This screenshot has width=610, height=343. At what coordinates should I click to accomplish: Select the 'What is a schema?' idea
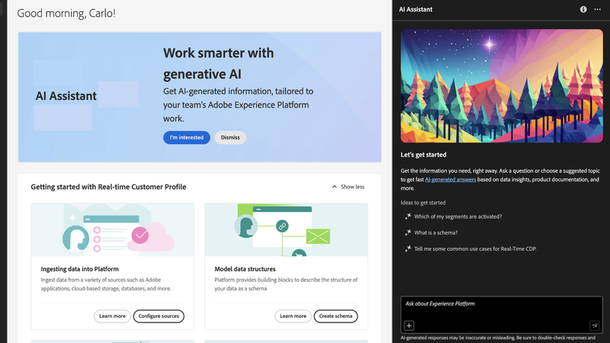(x=435, y=232)
